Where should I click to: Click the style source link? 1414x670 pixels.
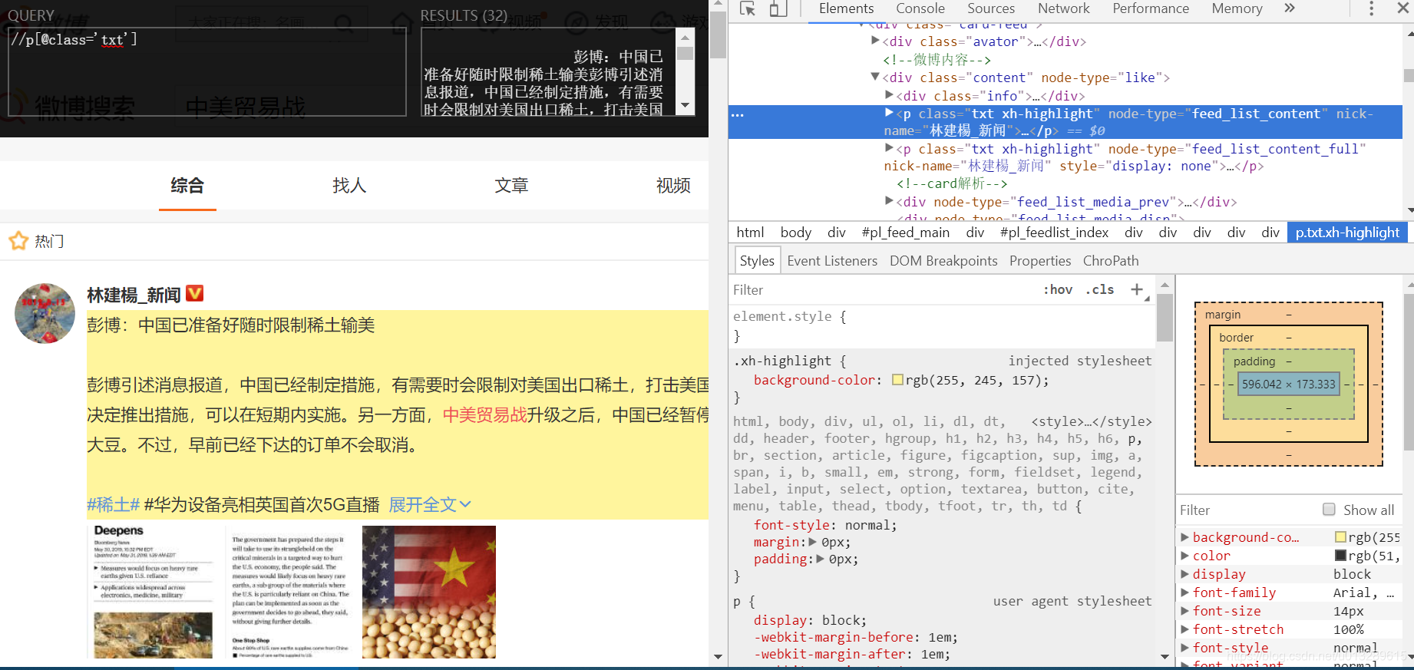[1092, 421]
